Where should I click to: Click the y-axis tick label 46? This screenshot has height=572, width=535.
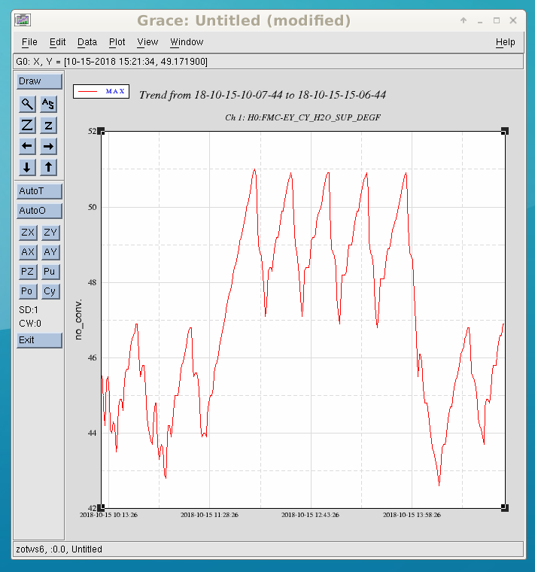tap(93, 357)
